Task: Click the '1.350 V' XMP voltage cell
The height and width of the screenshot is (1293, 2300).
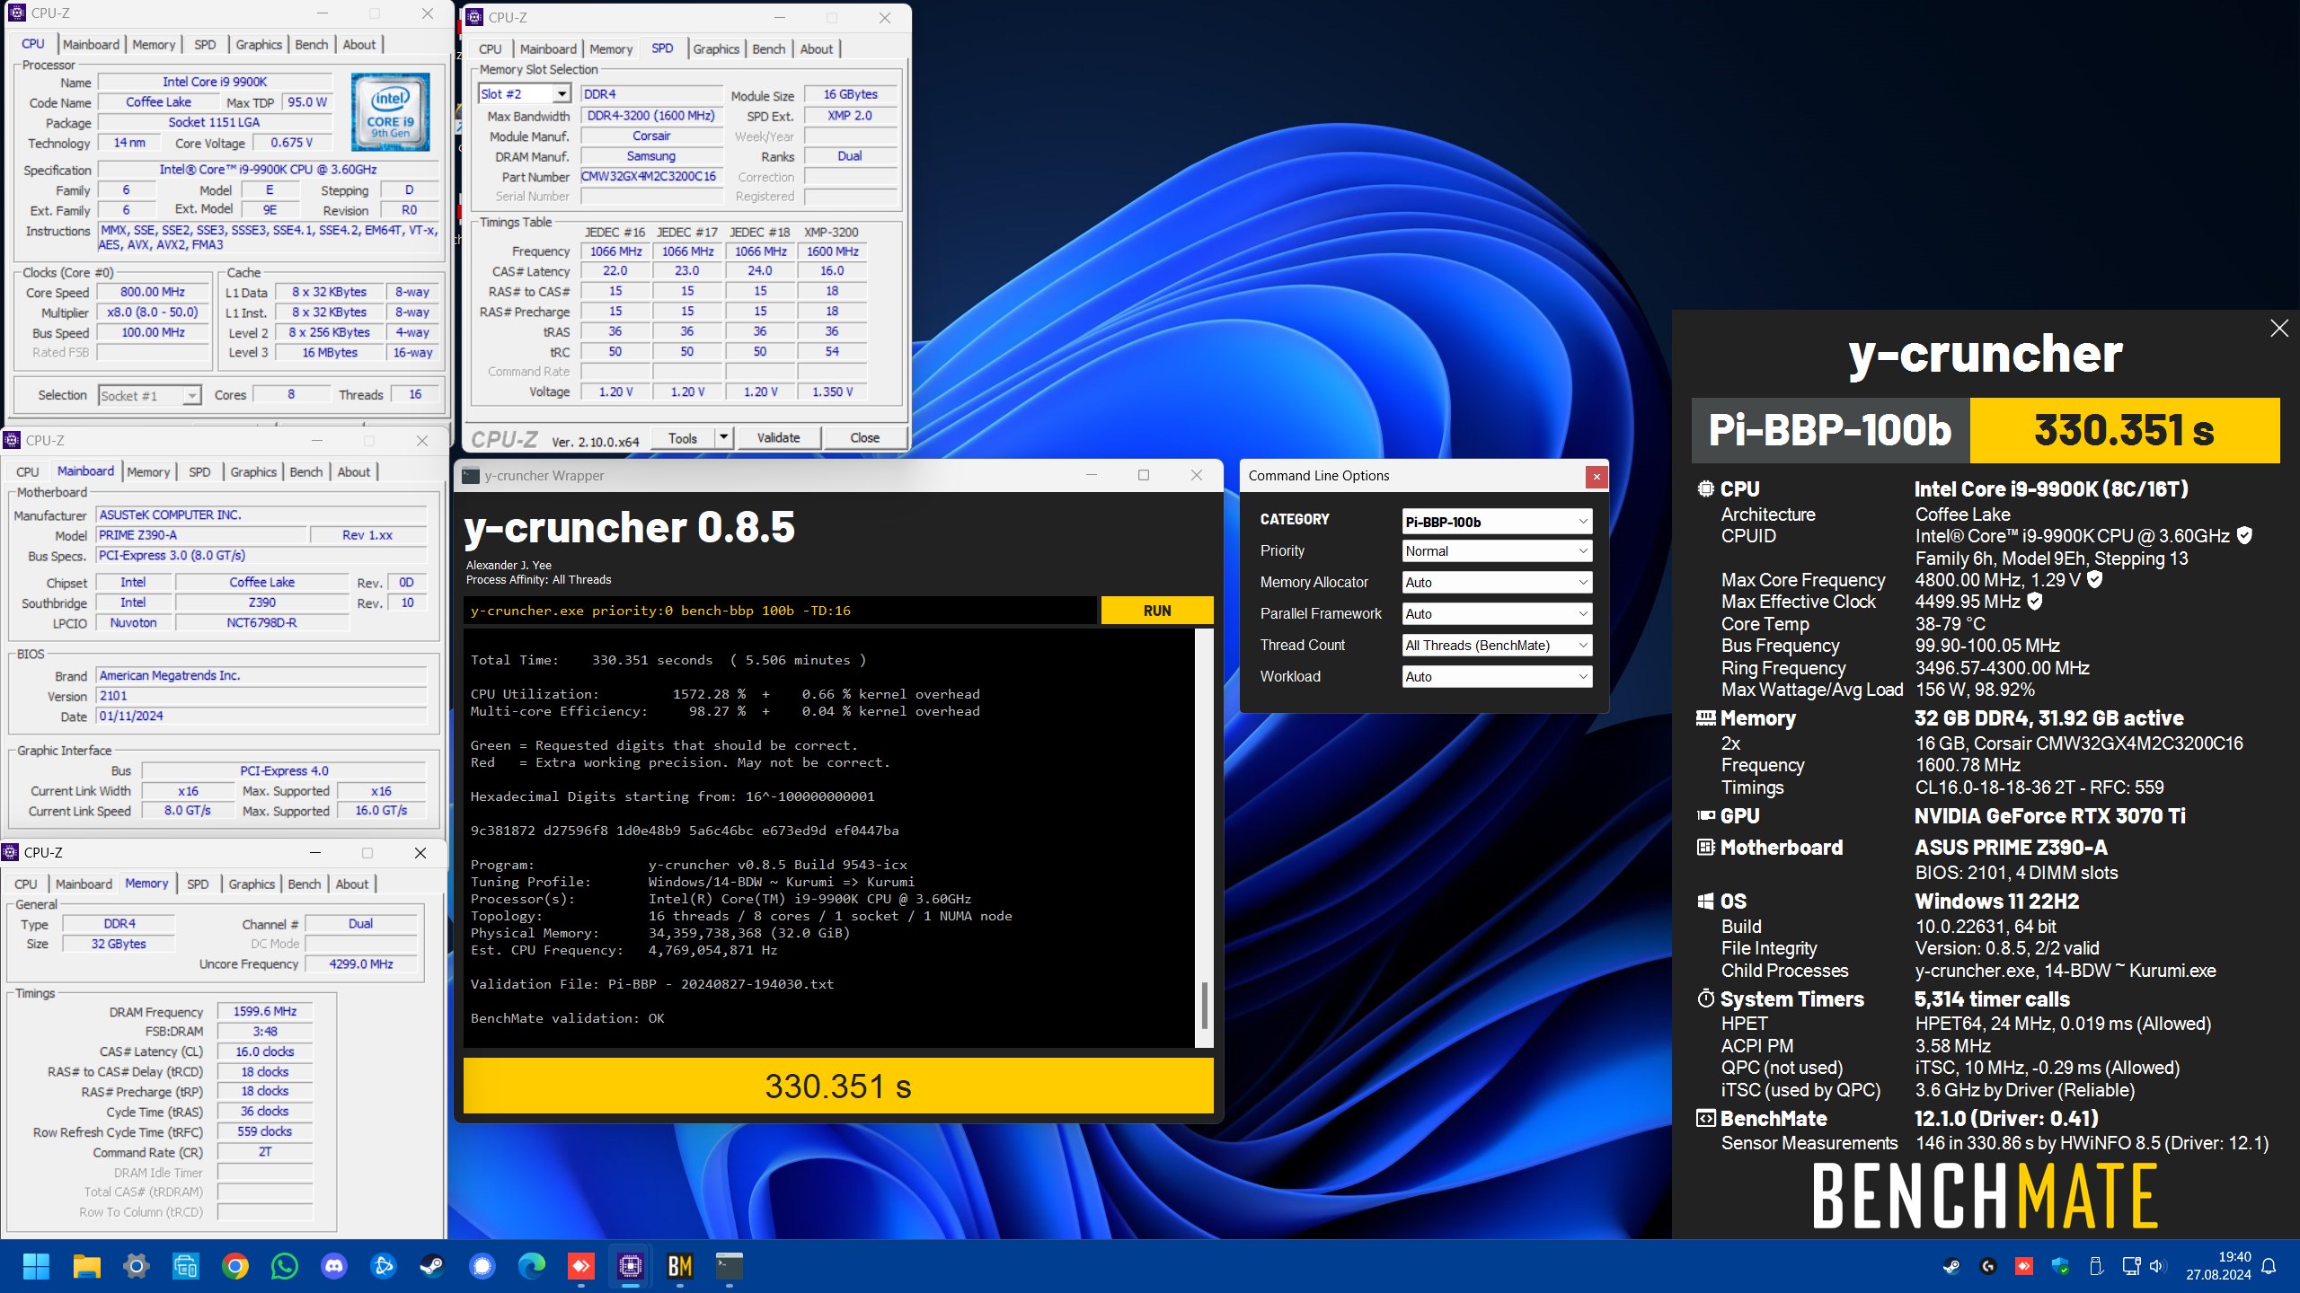Action: [x=832, y=391]
